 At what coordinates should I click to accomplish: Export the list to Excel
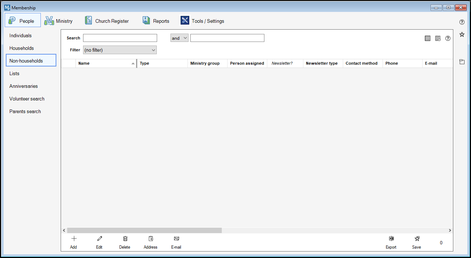[391, 239]
